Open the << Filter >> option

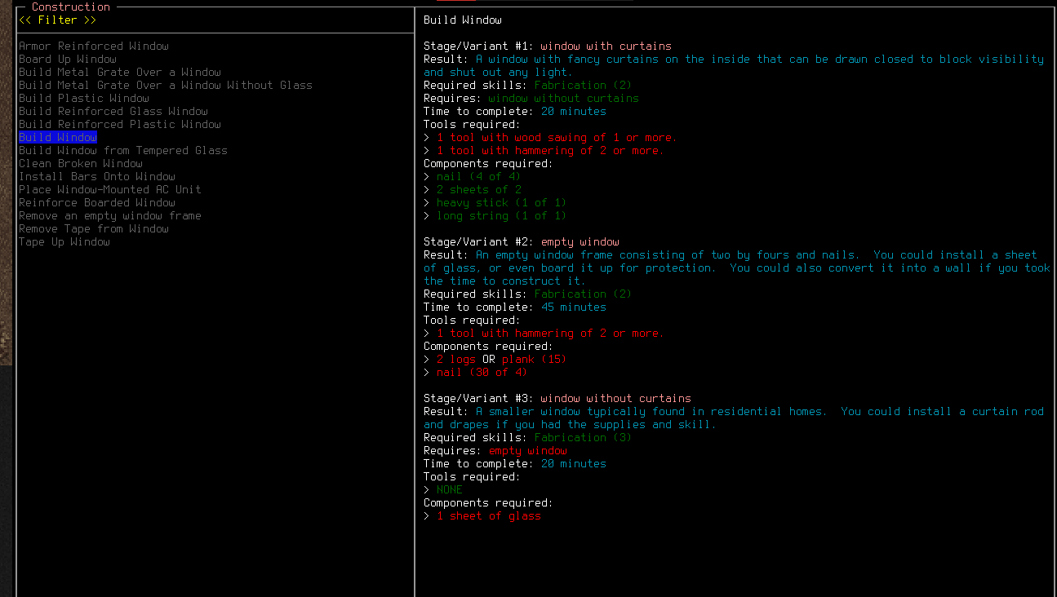[x=57, y=20]
